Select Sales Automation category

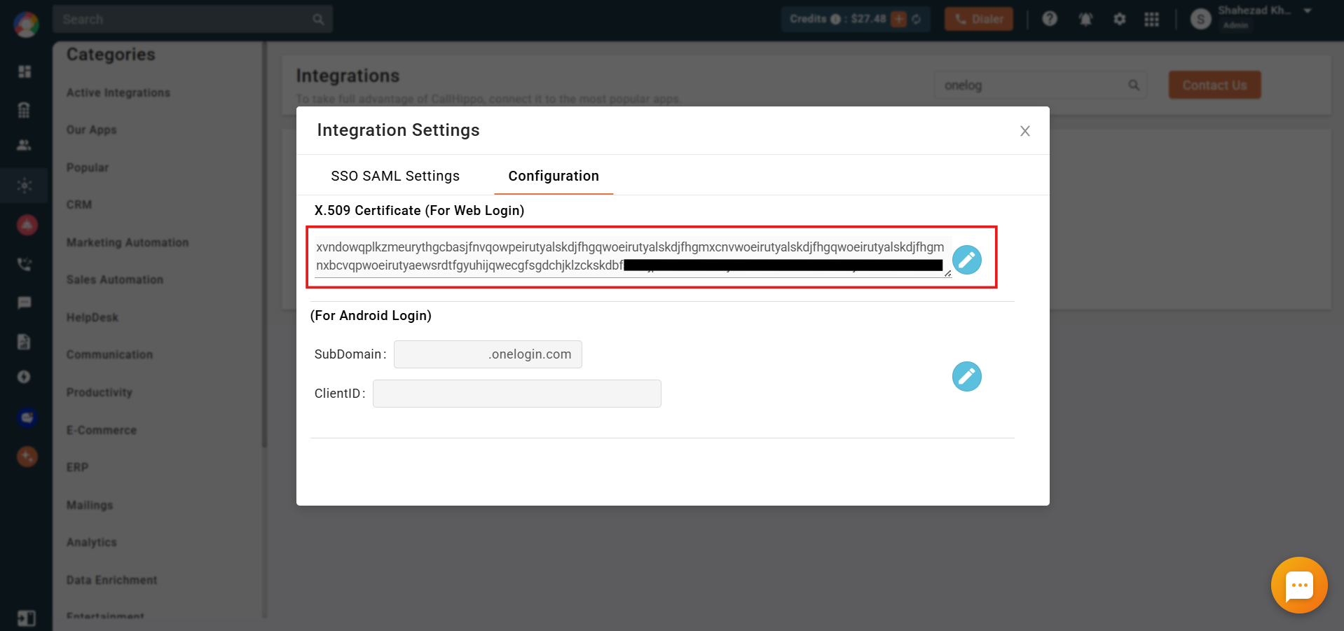pyautogui.click(x=115, y=279)
